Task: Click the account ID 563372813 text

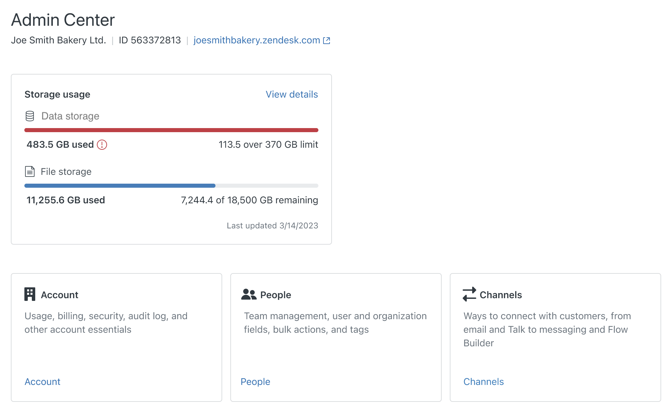Action: (149, 40)
